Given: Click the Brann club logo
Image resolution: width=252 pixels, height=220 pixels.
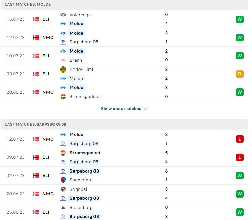Looking at the screenshot, I should [x=63, y=60].
